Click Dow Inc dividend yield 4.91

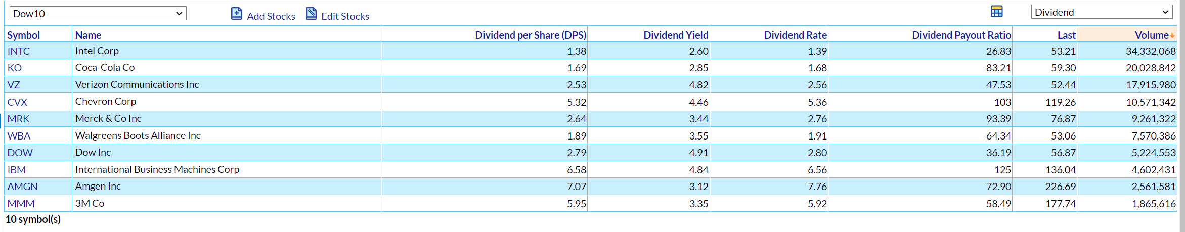(x=698, y=153)
